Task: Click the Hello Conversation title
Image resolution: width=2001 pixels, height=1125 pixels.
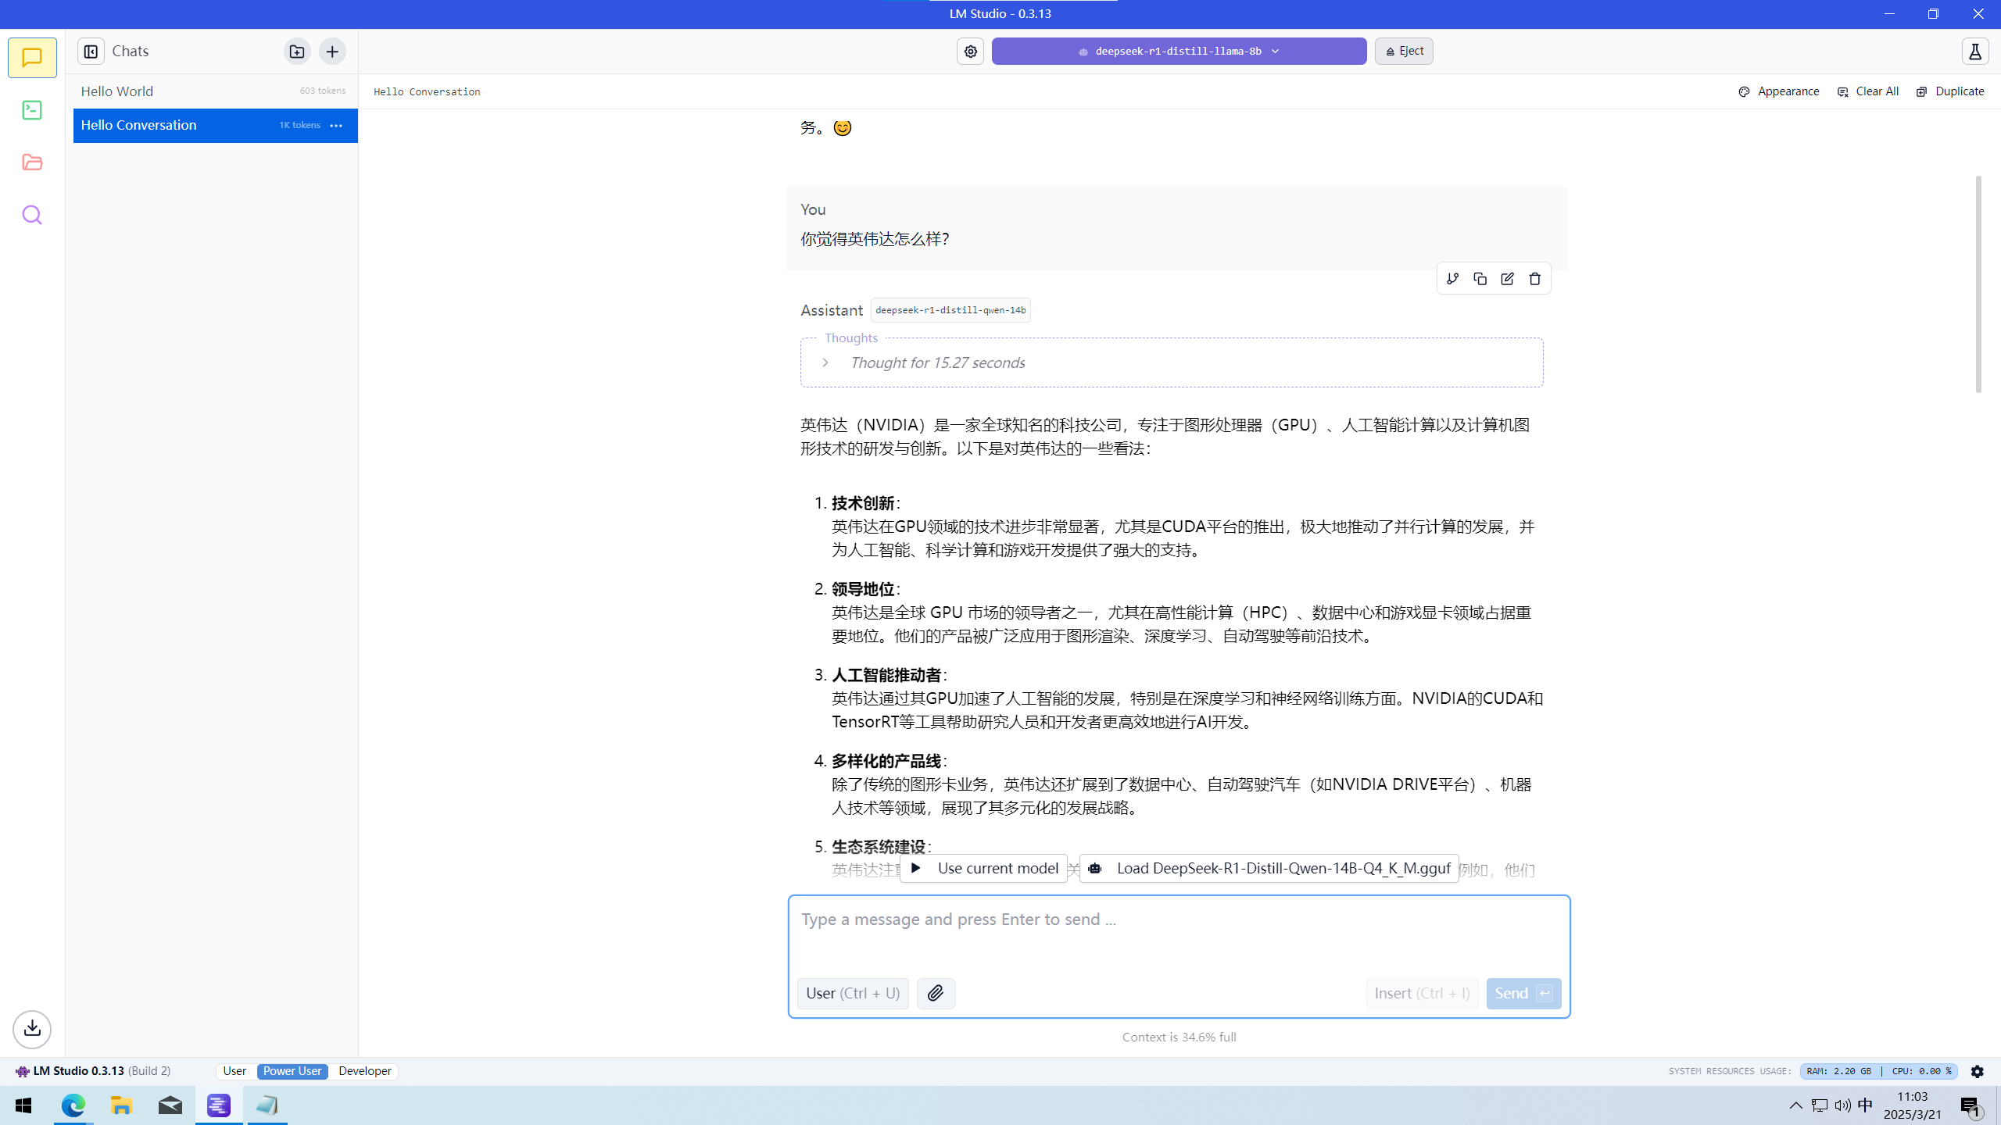Action: pos(427,92)
